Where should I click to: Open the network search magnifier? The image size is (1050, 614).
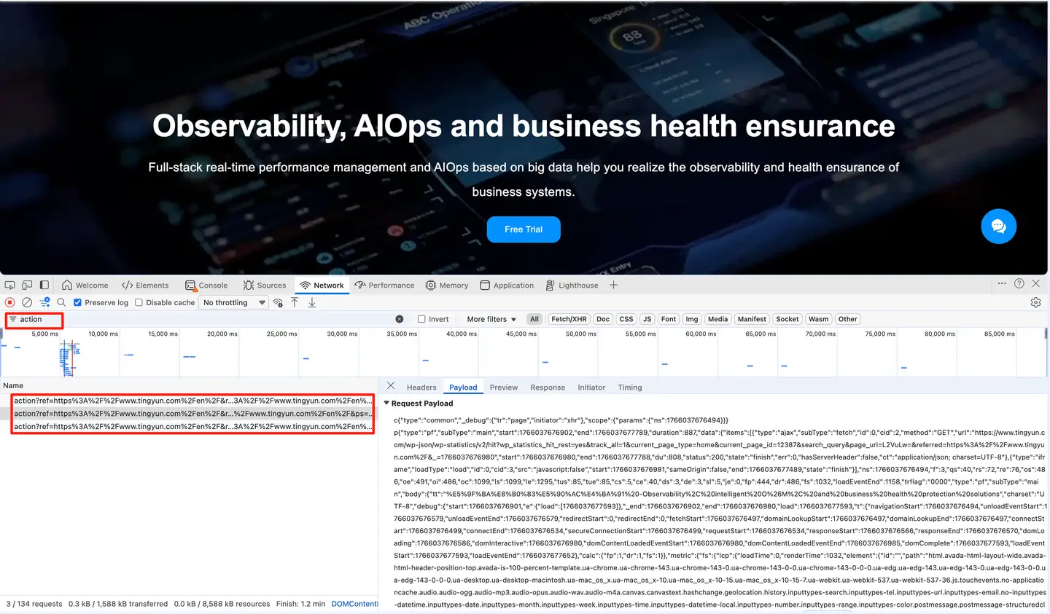(x=61, y=302)
